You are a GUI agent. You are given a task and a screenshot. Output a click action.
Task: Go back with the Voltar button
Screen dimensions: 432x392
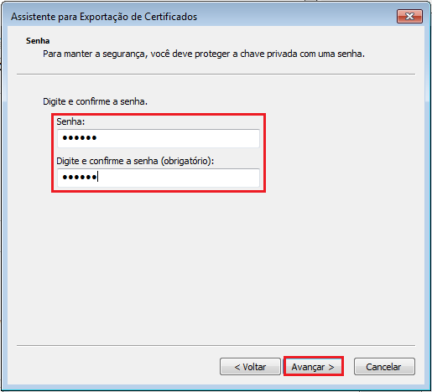pos(250,366)
